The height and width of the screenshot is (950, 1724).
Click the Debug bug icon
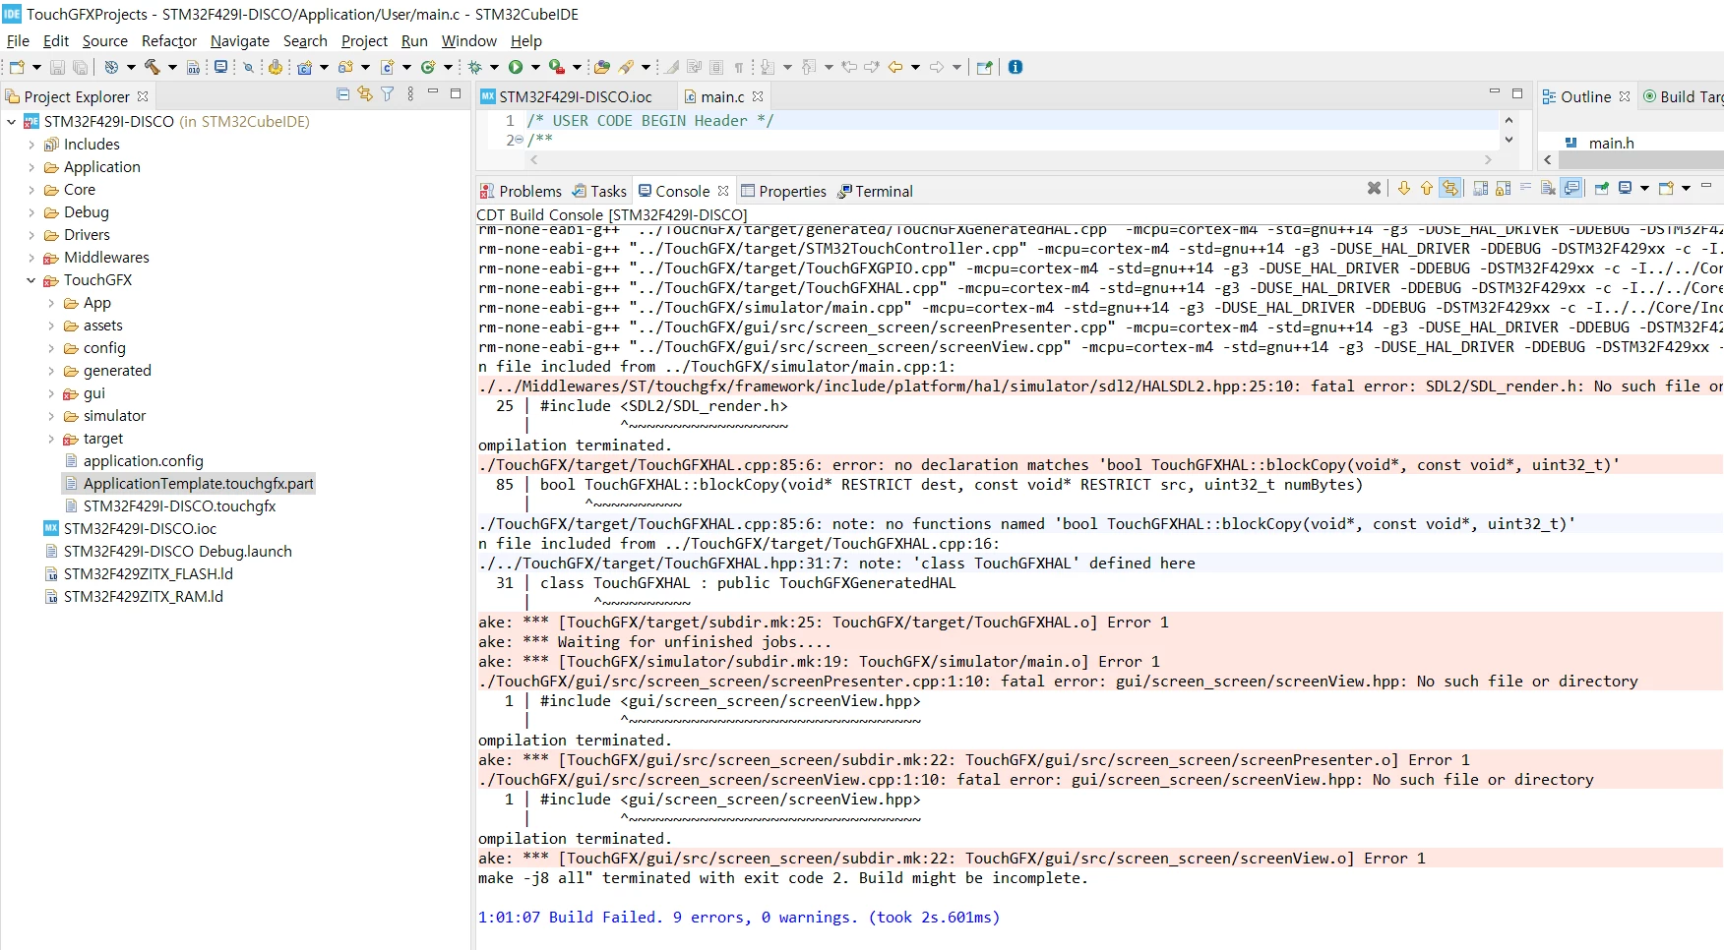(474, 67)
